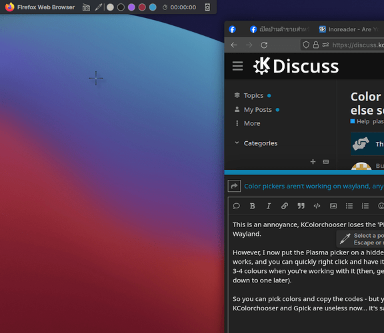Image resolution: width=384 pixels, height=333 pixels.
Task: Click the browser forward arrow
Action: coord(249,45)
